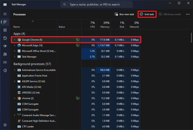The image size is (193, 130).
Task: Open the App history page icon
Action: [5, 38]
